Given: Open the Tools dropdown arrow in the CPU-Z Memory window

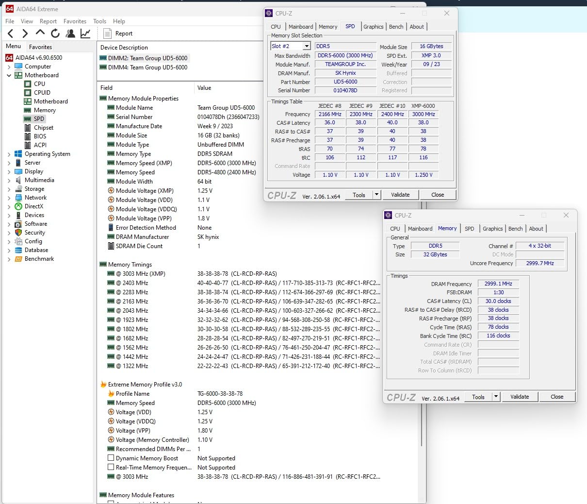Looking at the screenshot, I should [x=496, y=397].
